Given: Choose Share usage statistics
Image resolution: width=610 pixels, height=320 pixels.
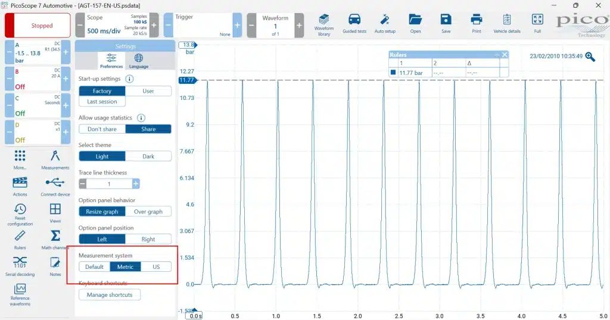Looking at the screenshot, I should (x=148, y=129).
